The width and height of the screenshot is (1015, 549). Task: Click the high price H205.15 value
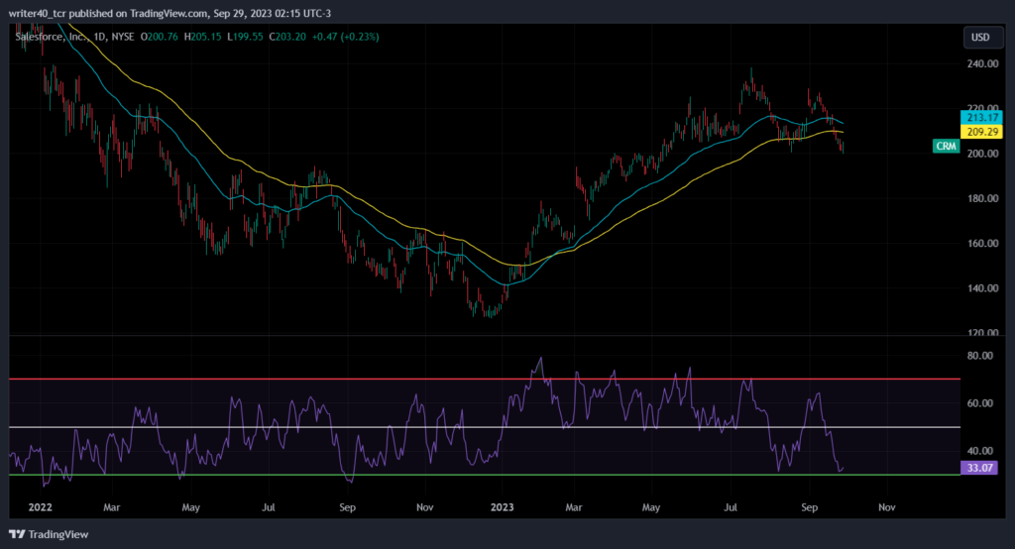[202, 37]
